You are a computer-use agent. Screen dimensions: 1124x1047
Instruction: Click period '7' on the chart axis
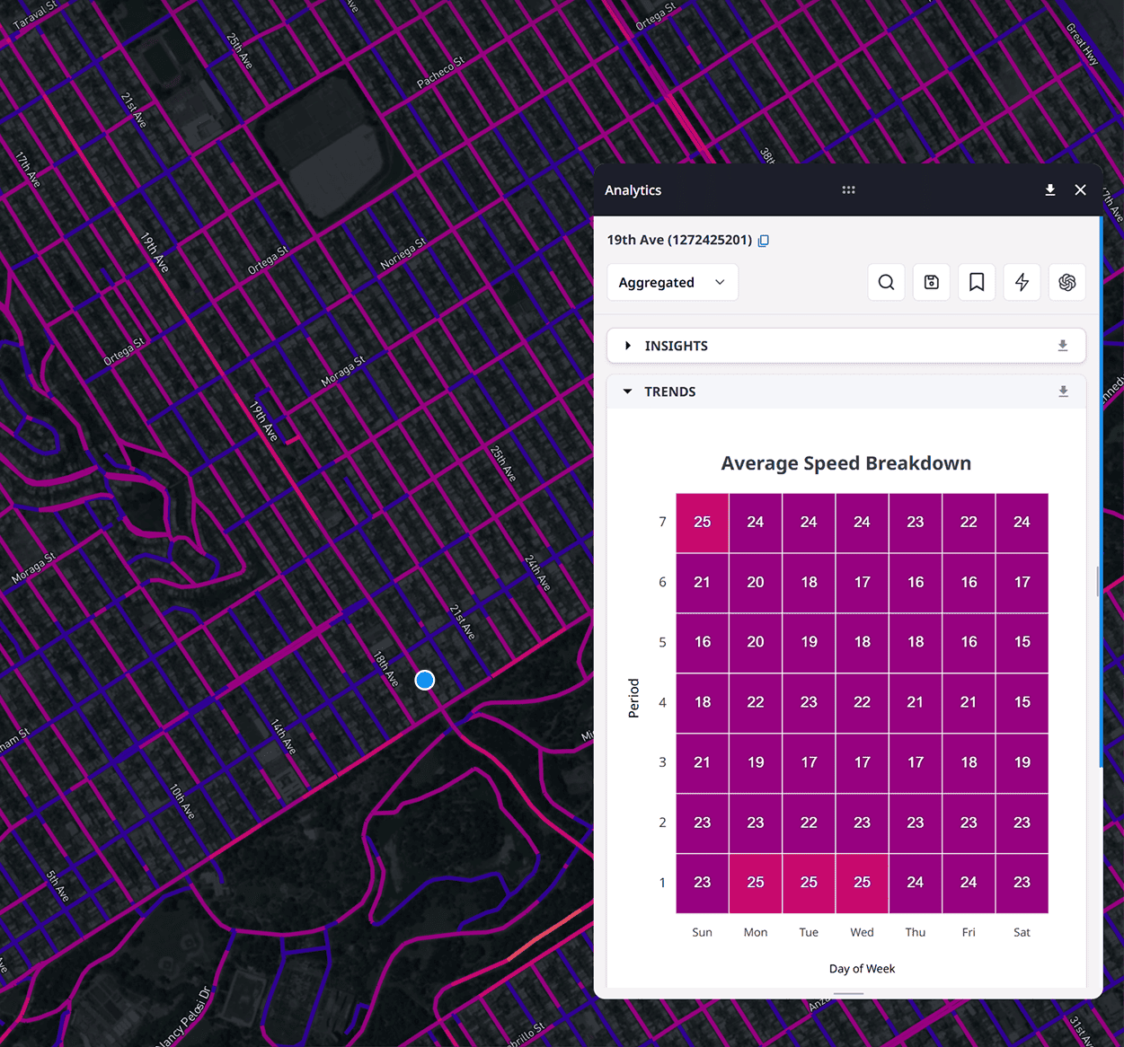tap(663, 522)
